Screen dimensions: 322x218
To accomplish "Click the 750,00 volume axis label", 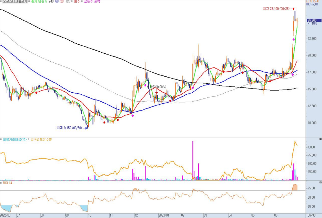I will coord(312,155).
